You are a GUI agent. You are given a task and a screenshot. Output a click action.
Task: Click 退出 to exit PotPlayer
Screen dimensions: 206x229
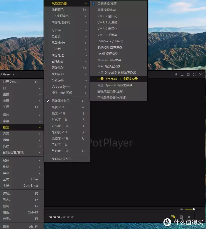22,226
